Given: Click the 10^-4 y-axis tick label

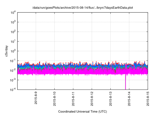Looking at the screenshot, I should (x=13, y=90).
